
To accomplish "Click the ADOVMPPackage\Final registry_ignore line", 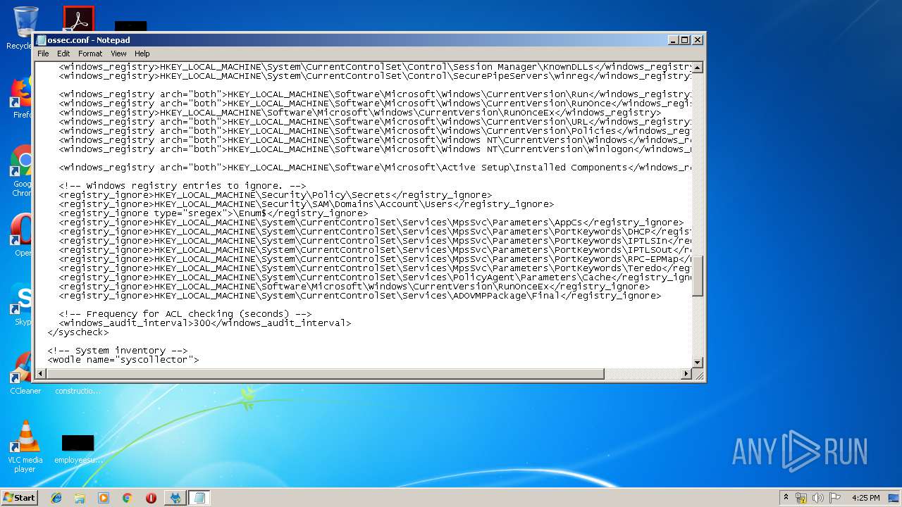I will (359, 296).
